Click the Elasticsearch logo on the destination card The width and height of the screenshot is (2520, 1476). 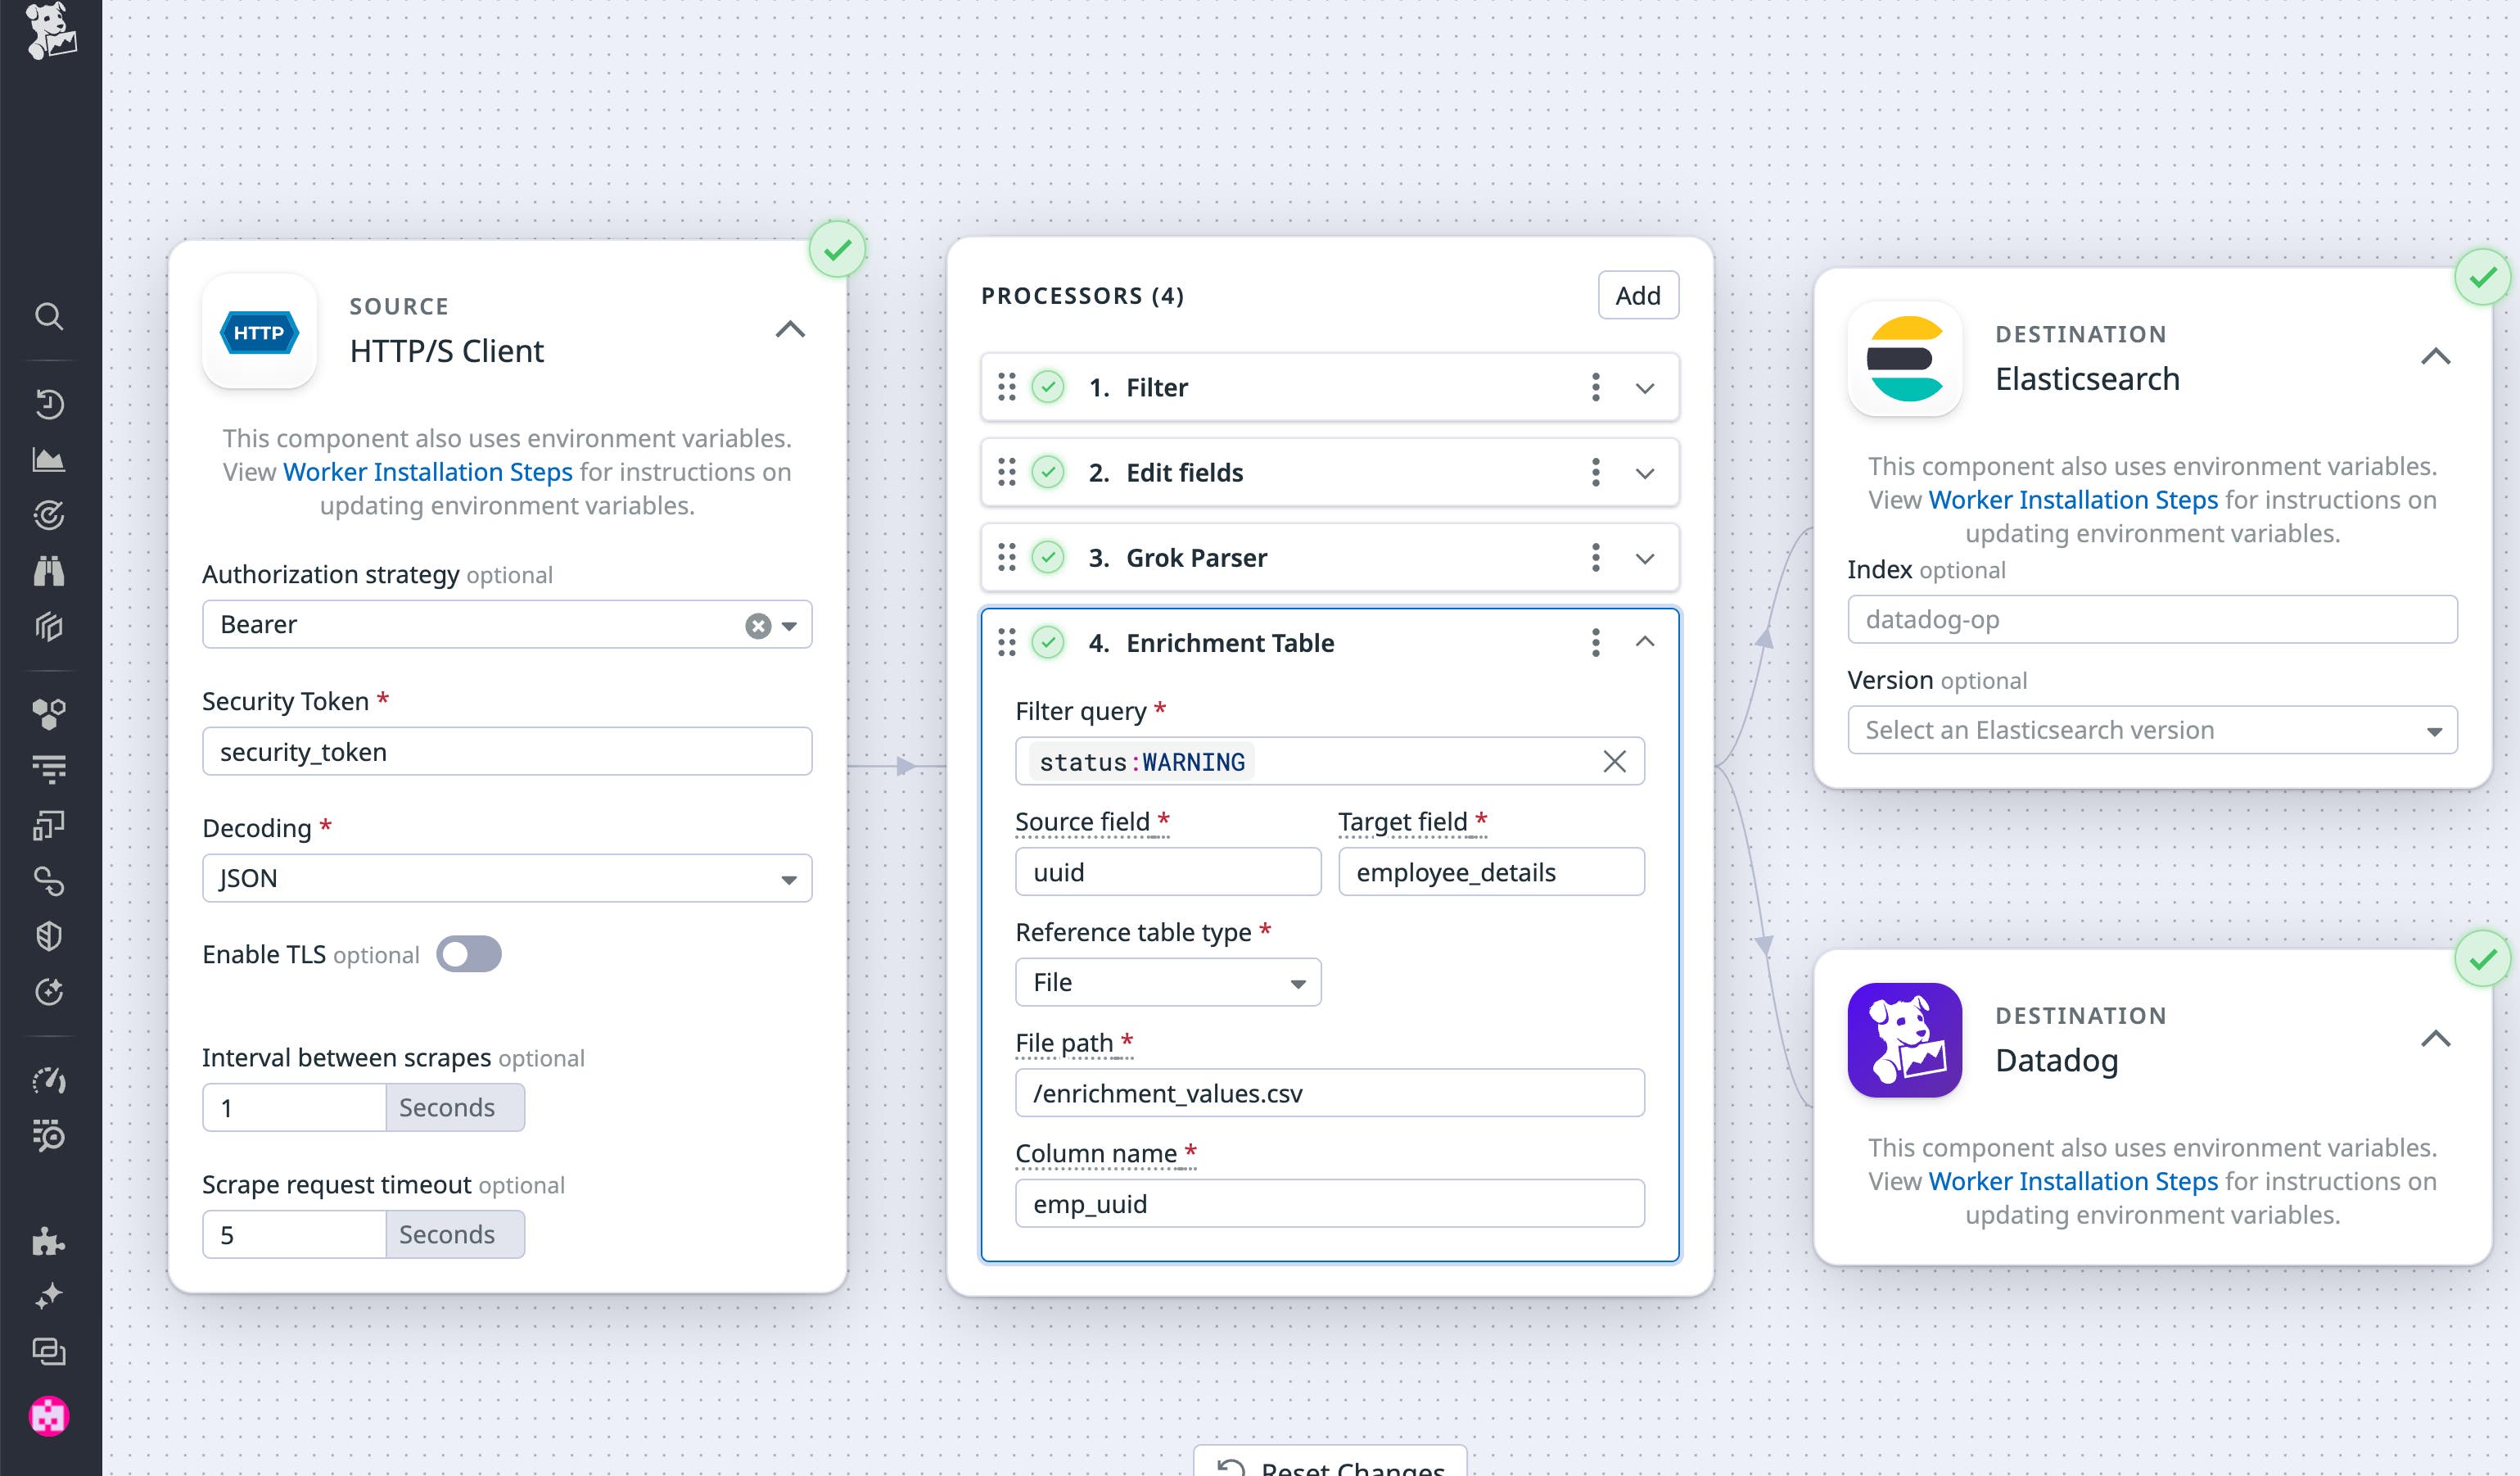(1903, 358)
